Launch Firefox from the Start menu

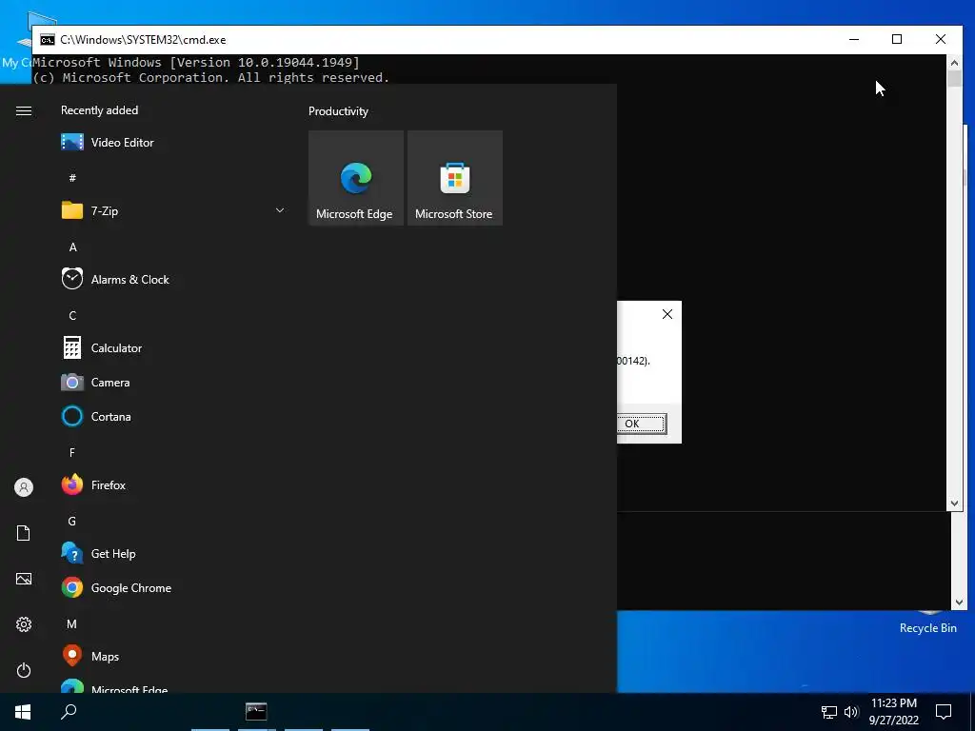pos(173,484)
